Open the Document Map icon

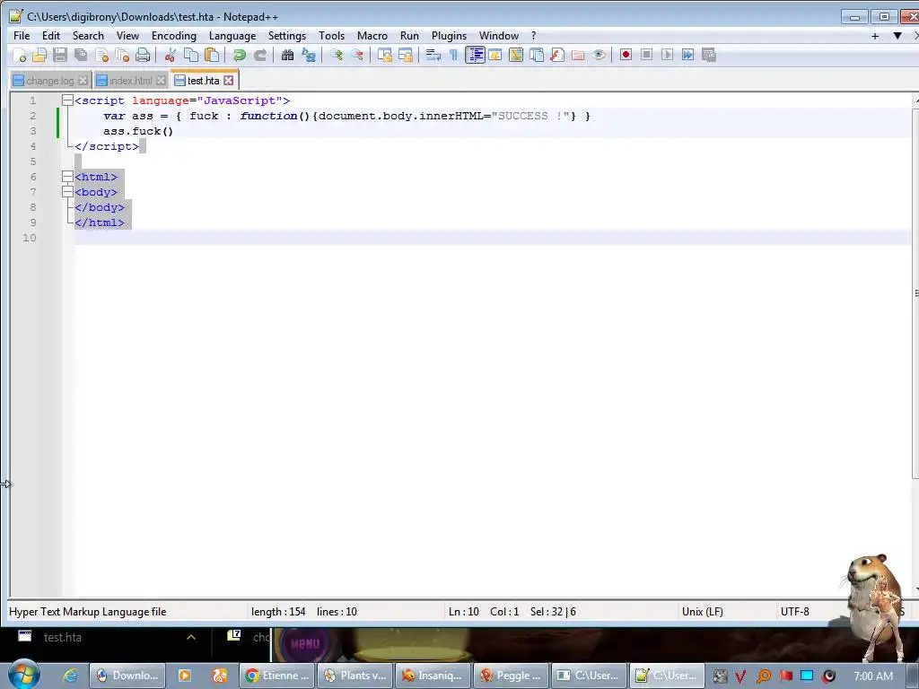(x=516, y=55)
